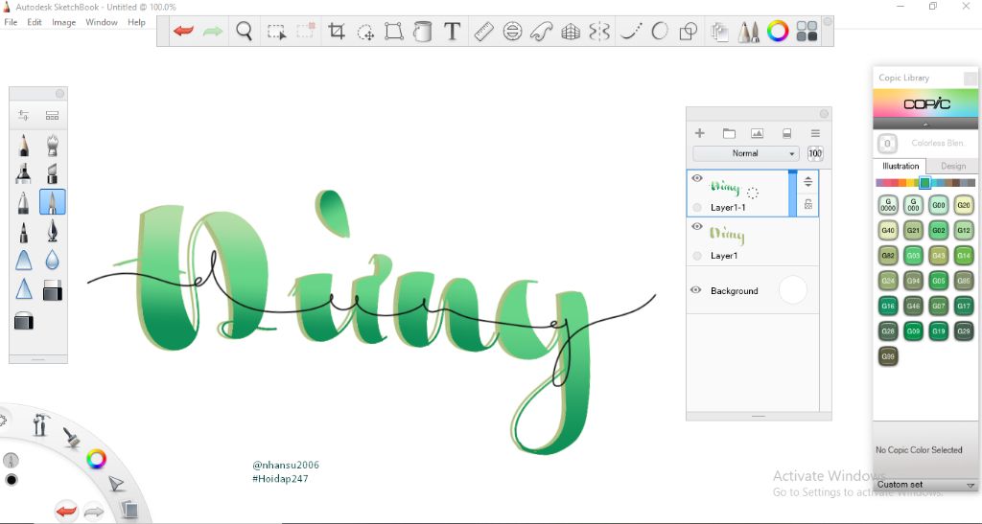Pick Copic color G00
Viewport: 982px width, 524px height.
(x=938, y=205)
